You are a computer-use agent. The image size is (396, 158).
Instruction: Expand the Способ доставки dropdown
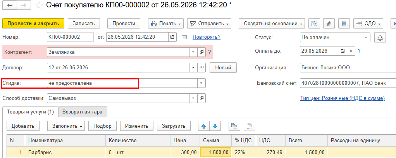point(193,98)
